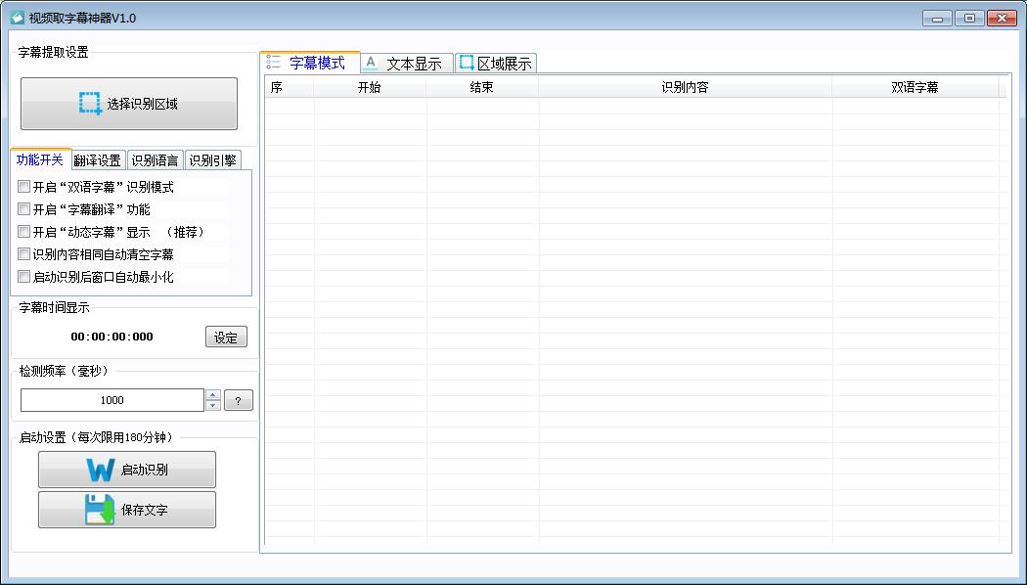The width and height of the screenshot is (1027, 585).
Task: Switch to the 字幕模式 tab
Action: [x=310, y=63]
